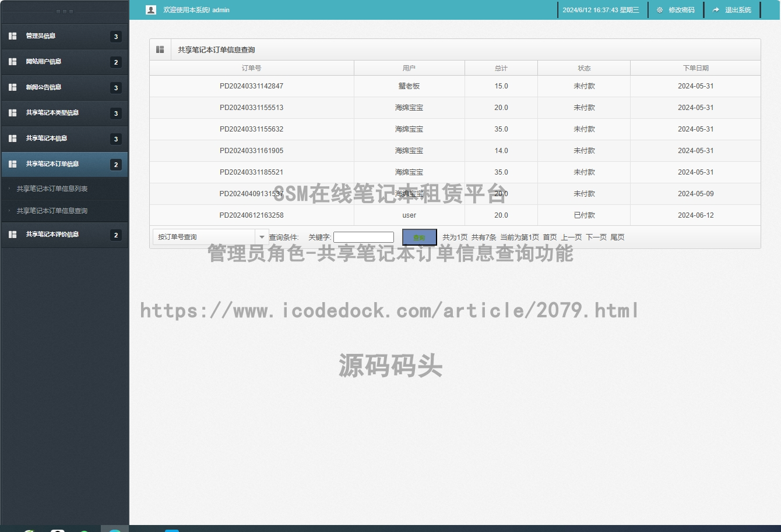Click the header date and time display
Viewport: 781px width, 532px height.
pyautogui.click(x=600, y=10)
